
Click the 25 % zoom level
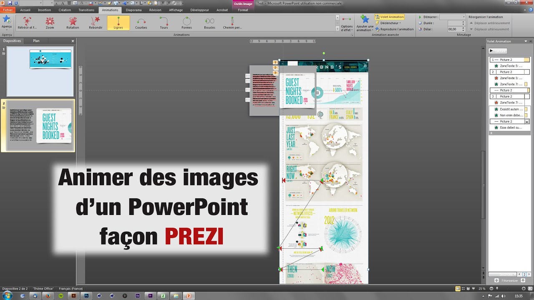482,288
